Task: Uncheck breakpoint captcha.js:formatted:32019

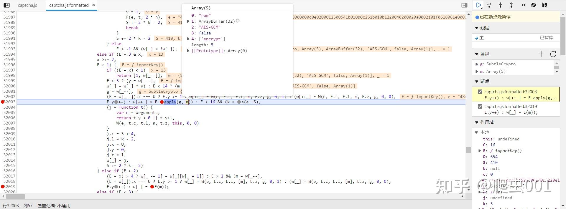Action: [480, 107]
